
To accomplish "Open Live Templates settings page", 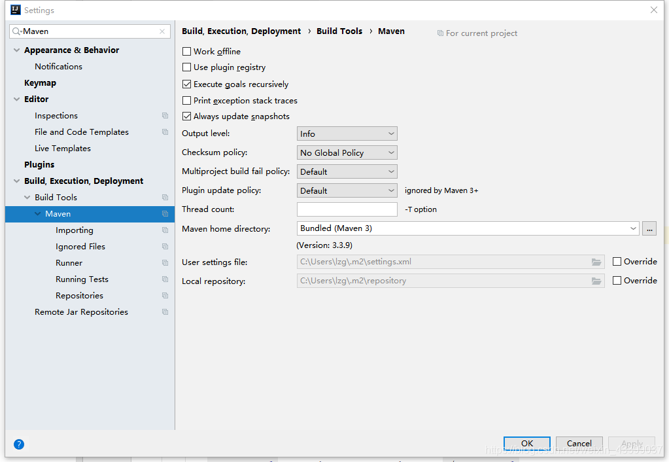I will [x=63, y=148].
